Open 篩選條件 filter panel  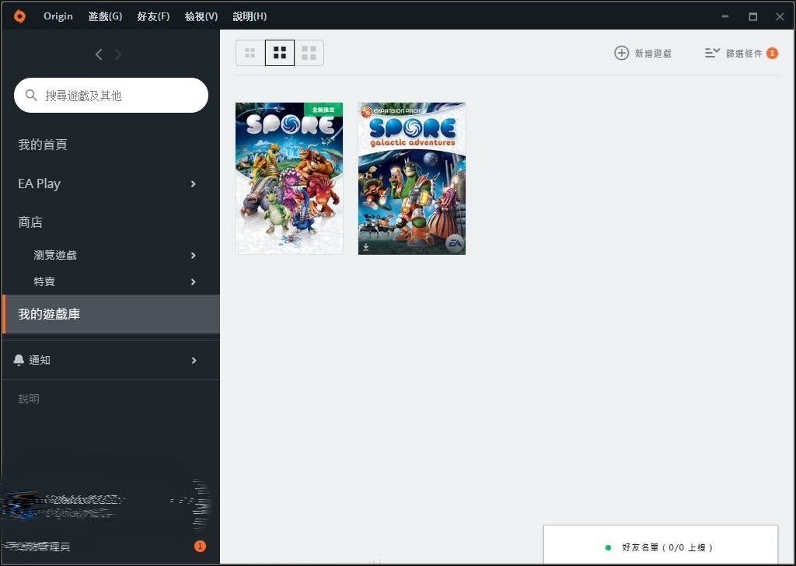[741, 53]
